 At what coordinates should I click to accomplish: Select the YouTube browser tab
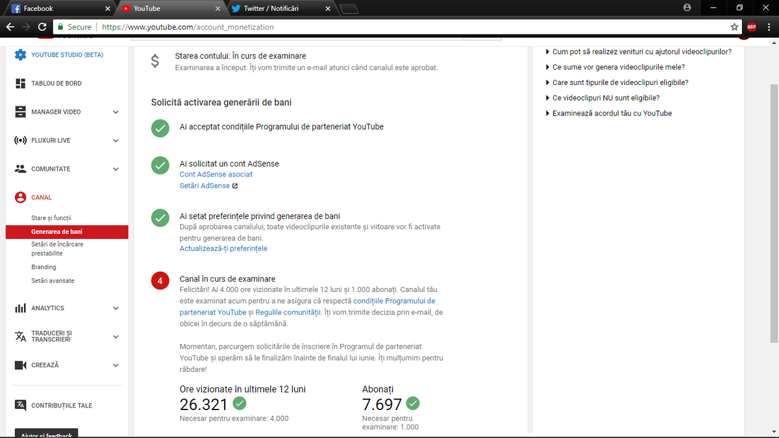(171, 8)
